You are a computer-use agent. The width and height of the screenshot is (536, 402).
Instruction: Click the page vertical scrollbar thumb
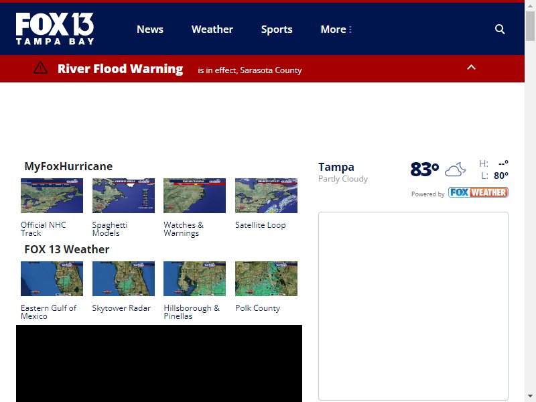[x=530, y=26]
